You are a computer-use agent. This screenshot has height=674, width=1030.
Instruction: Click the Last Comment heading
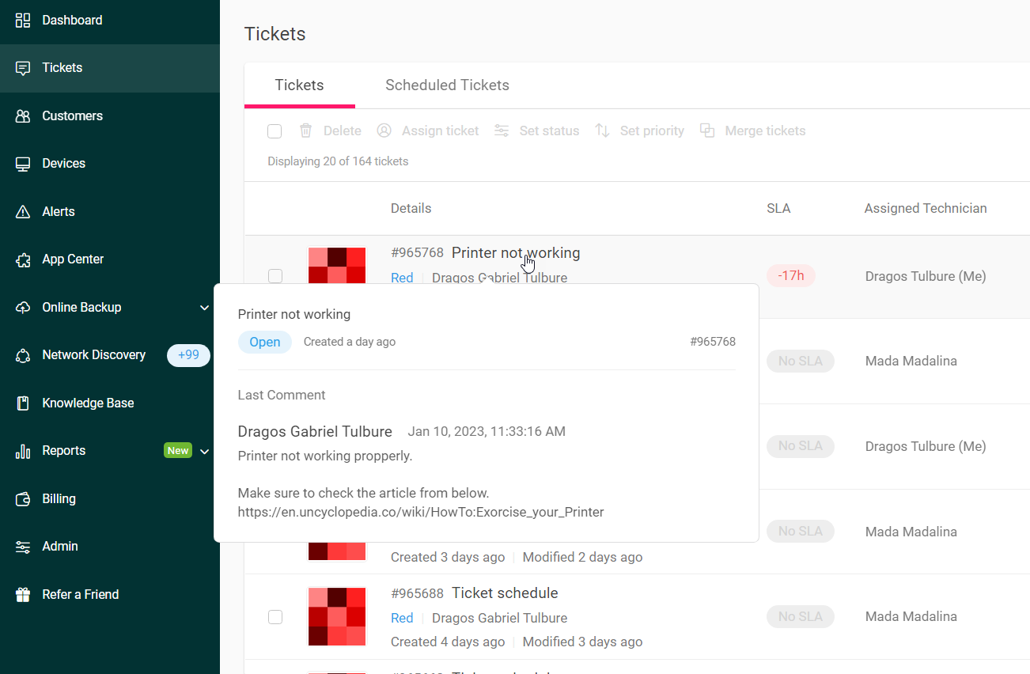tap(282, 395)
